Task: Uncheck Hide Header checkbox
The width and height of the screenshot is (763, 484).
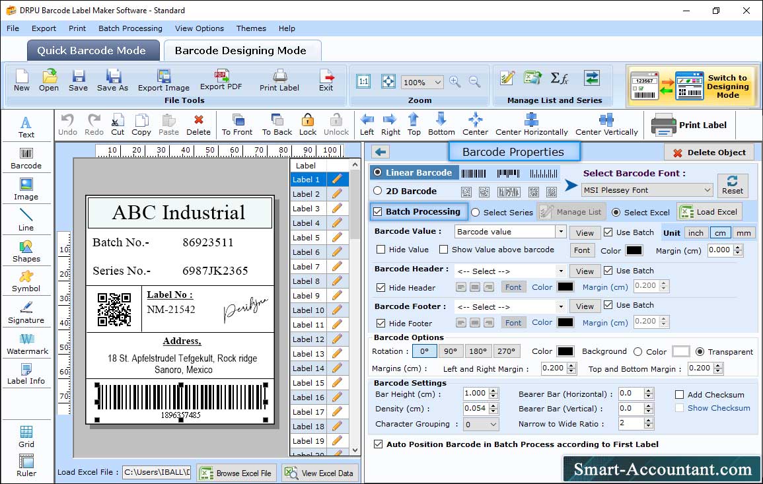Action: pyautogui.click(x=381, y=288)
